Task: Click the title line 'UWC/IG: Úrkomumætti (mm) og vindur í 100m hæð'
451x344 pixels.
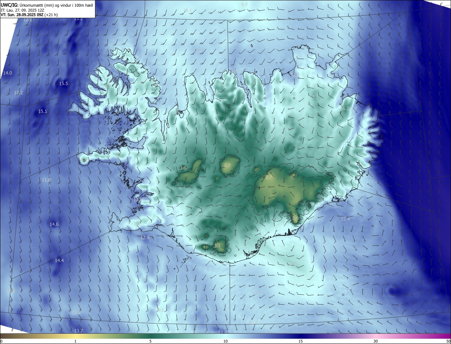Action: pos(47,5)
